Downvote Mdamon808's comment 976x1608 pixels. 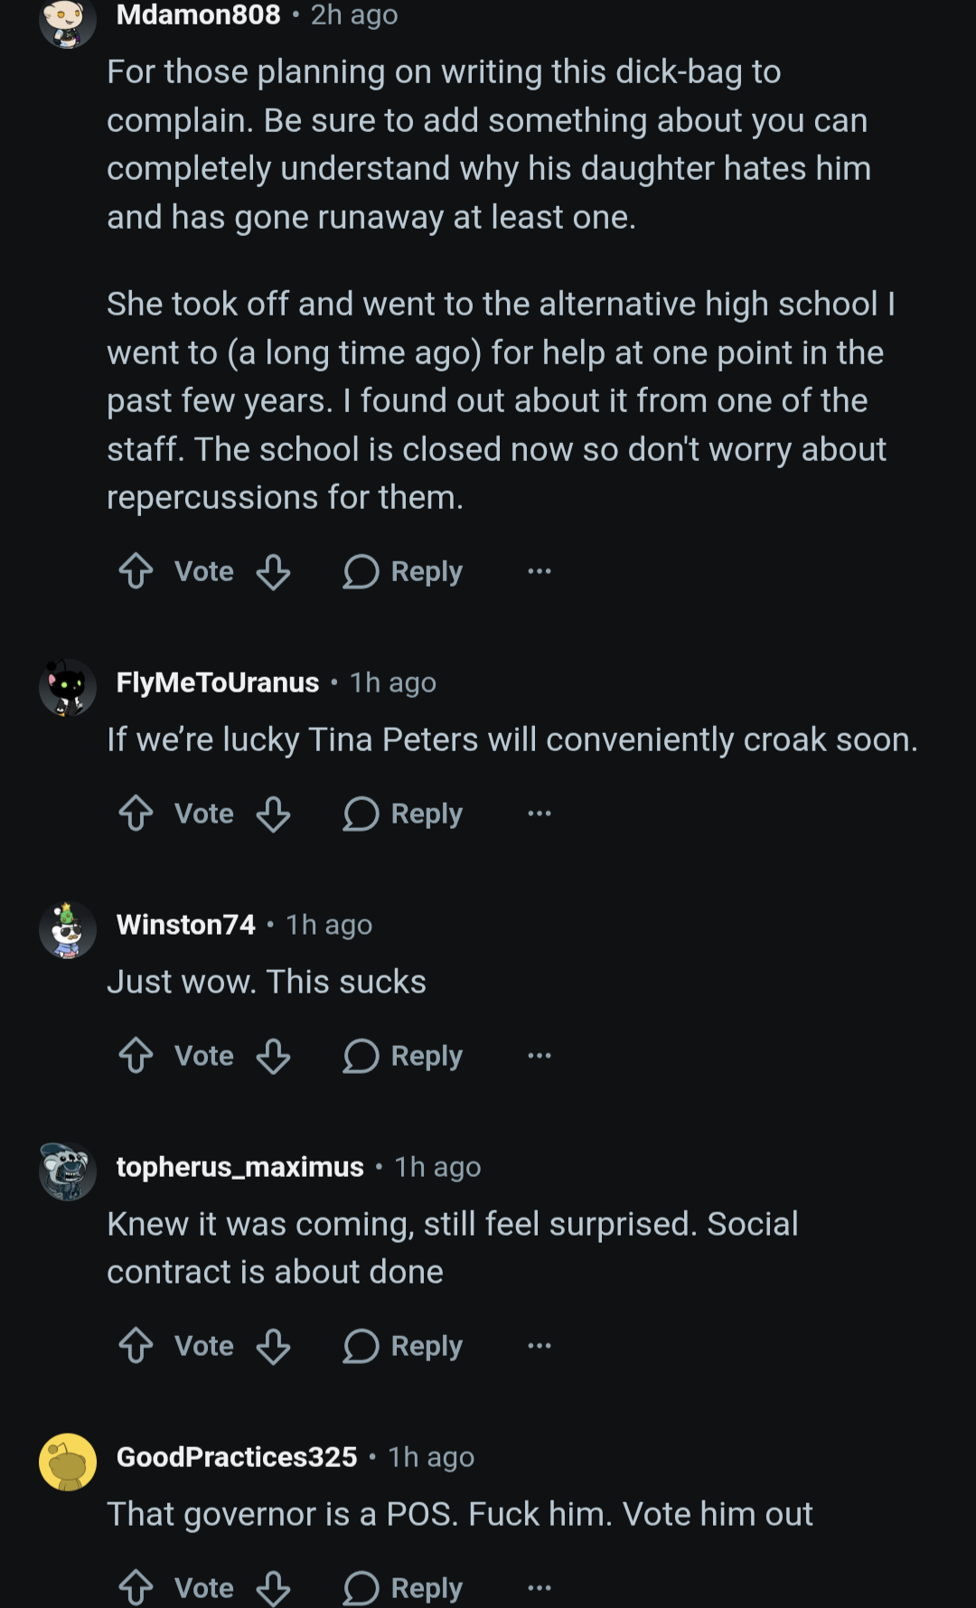pyautogui.click(x=273, y=571)
